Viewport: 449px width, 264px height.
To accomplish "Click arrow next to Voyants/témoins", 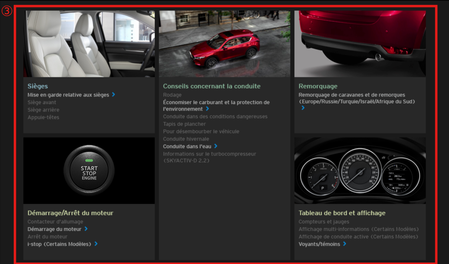I will point(345,244).
